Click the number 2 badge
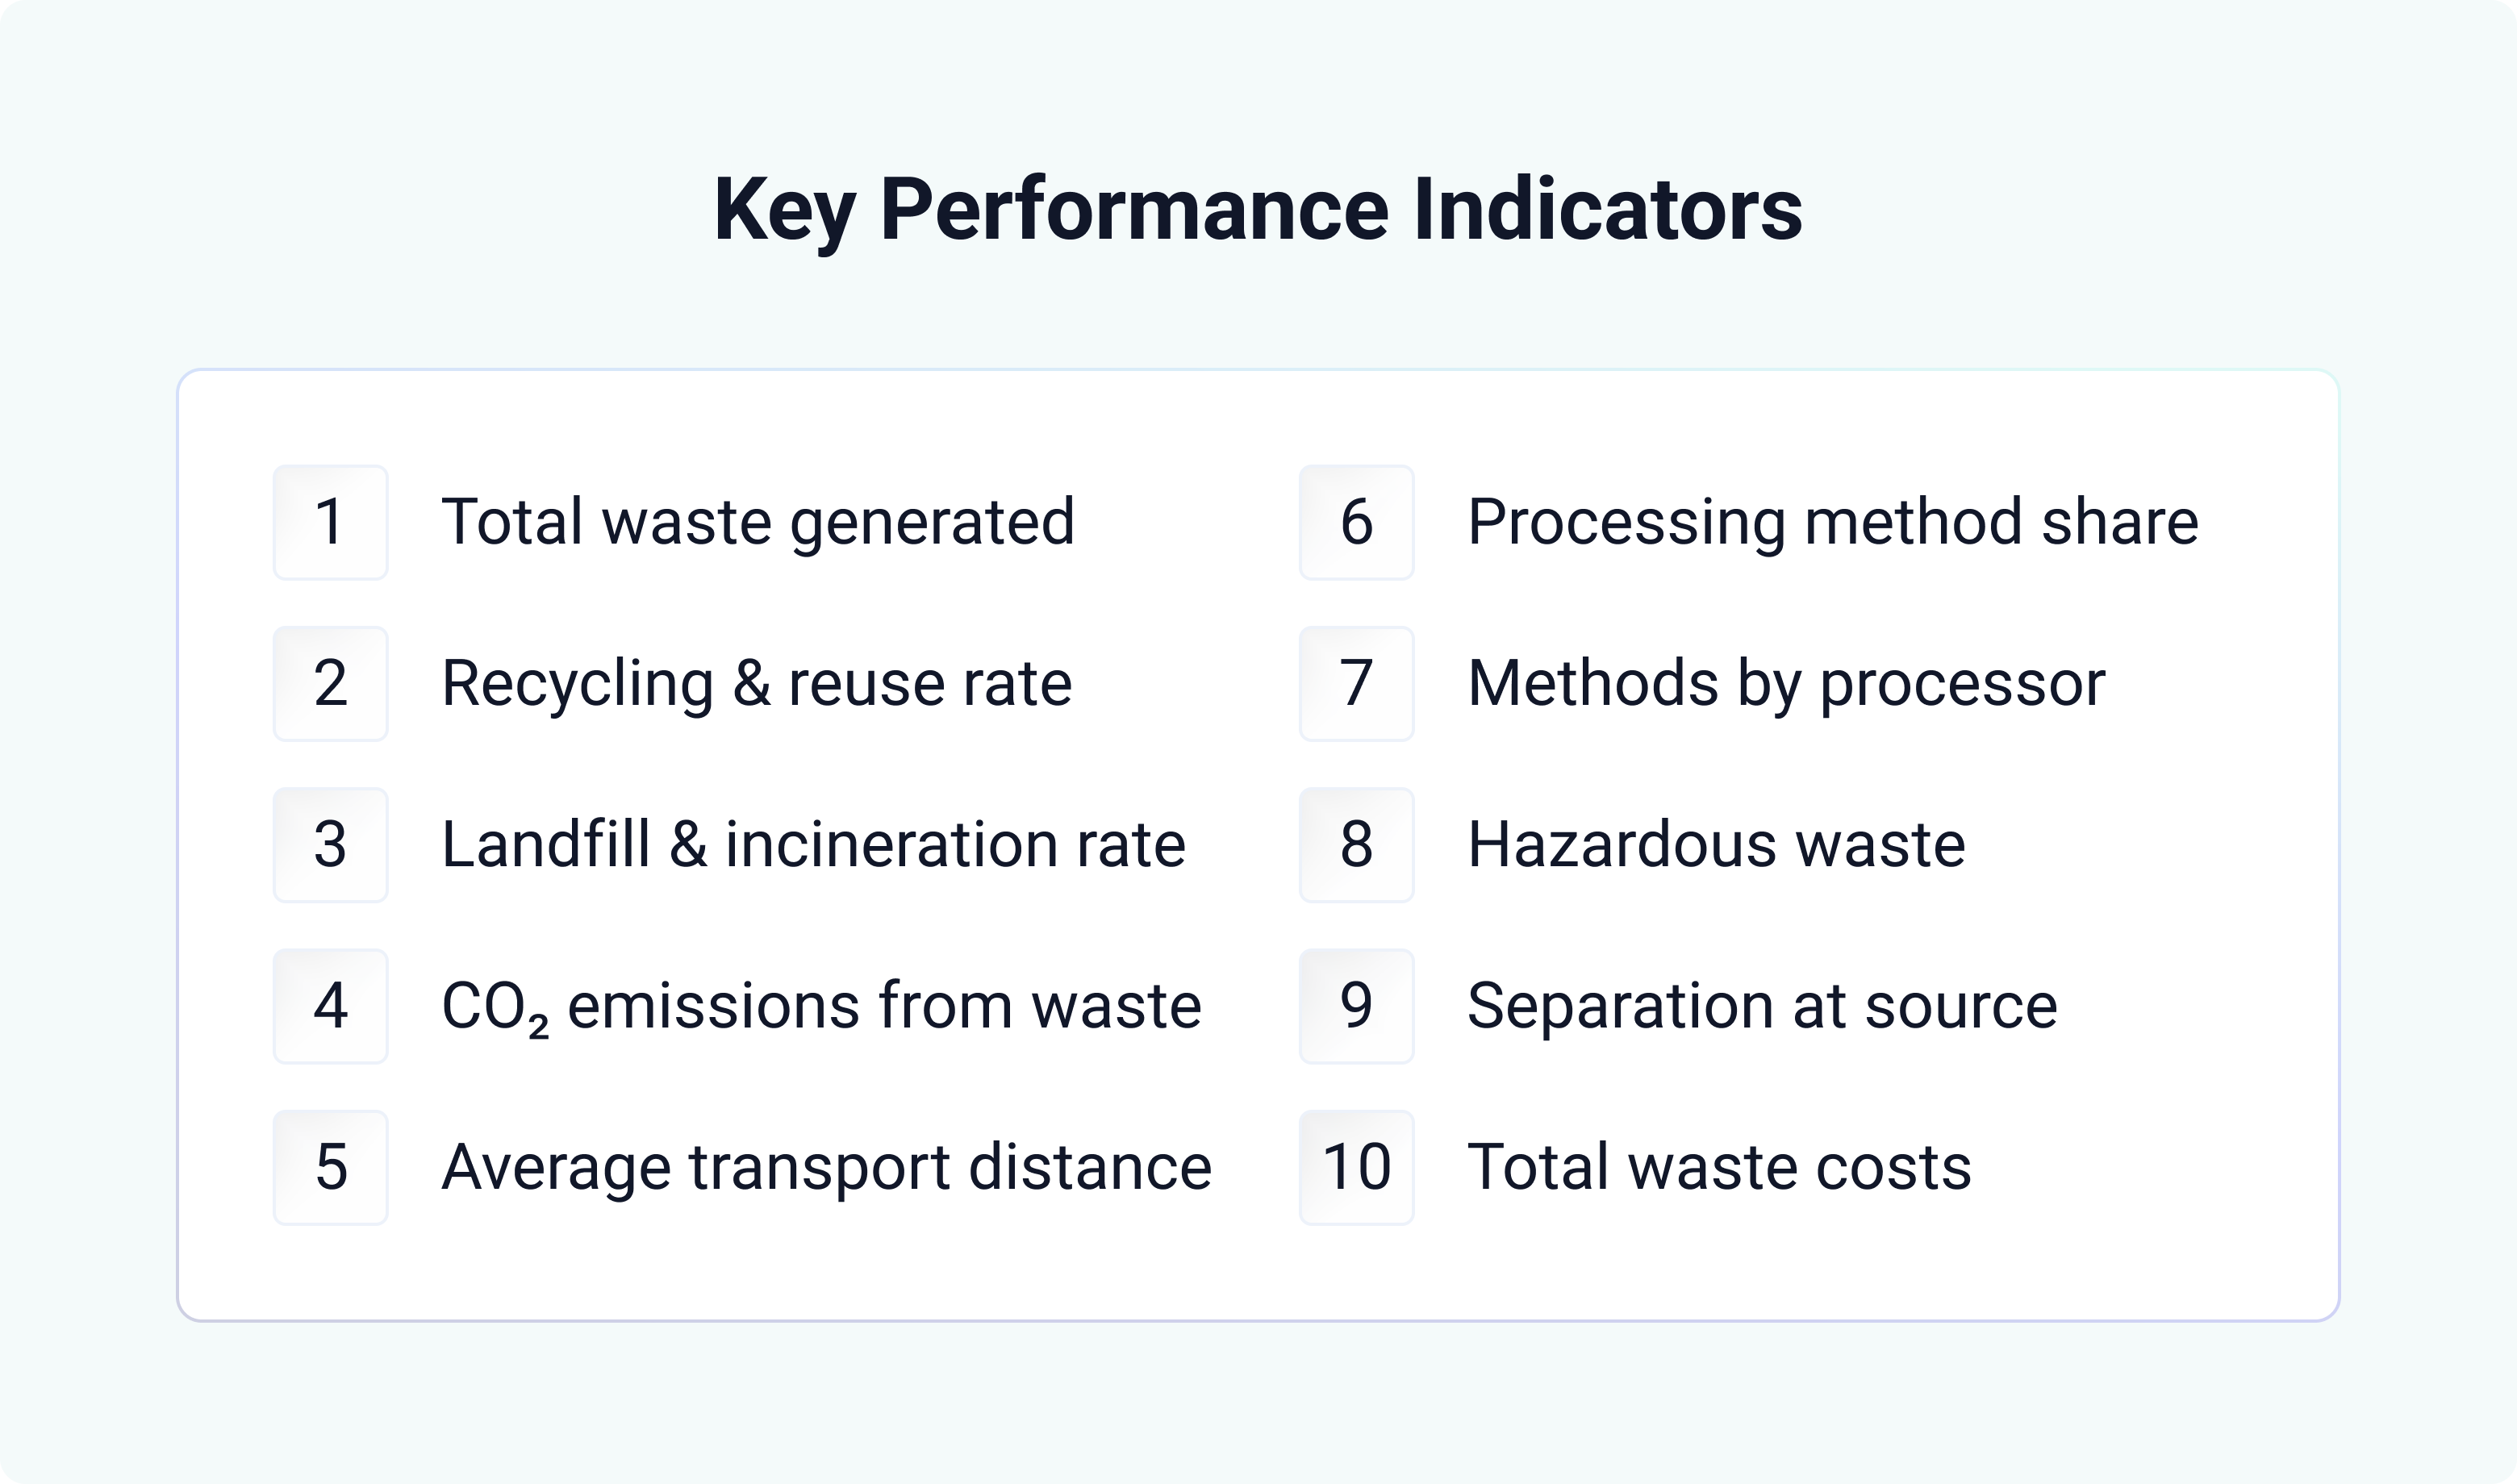Screen dimensions: 2517x1484 [x=330, y=684]
